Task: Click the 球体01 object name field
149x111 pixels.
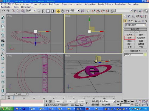Action: (134, 55)
